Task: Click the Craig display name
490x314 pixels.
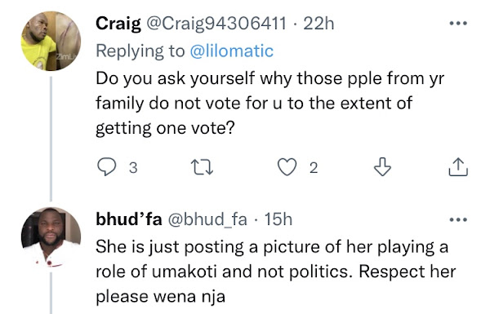Action: (x=118, y=24)
